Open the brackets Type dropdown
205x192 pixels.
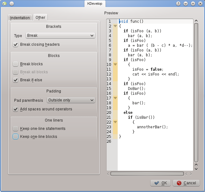pyautogui.click(x=60, y=36)
